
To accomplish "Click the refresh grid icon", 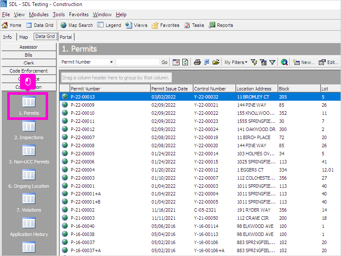I will pos(185,62).
